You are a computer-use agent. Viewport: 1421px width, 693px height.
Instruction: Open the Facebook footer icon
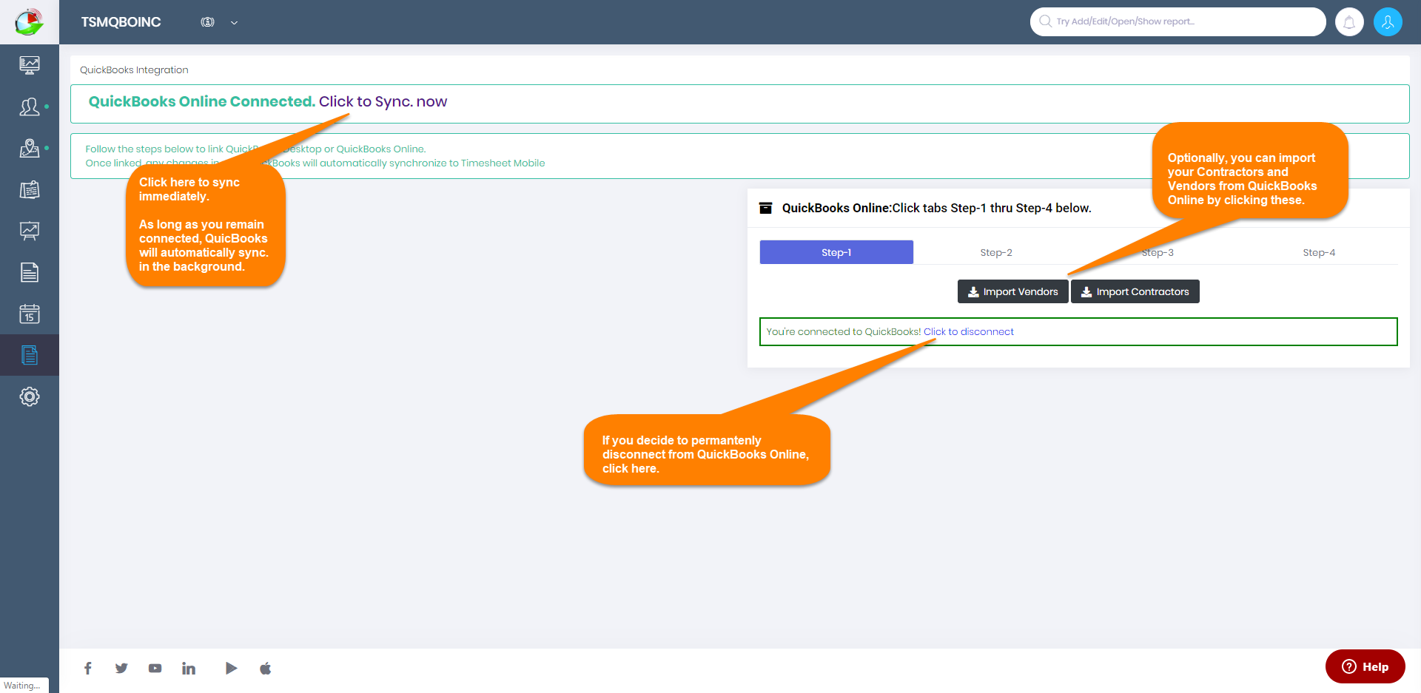coord(88,669)
